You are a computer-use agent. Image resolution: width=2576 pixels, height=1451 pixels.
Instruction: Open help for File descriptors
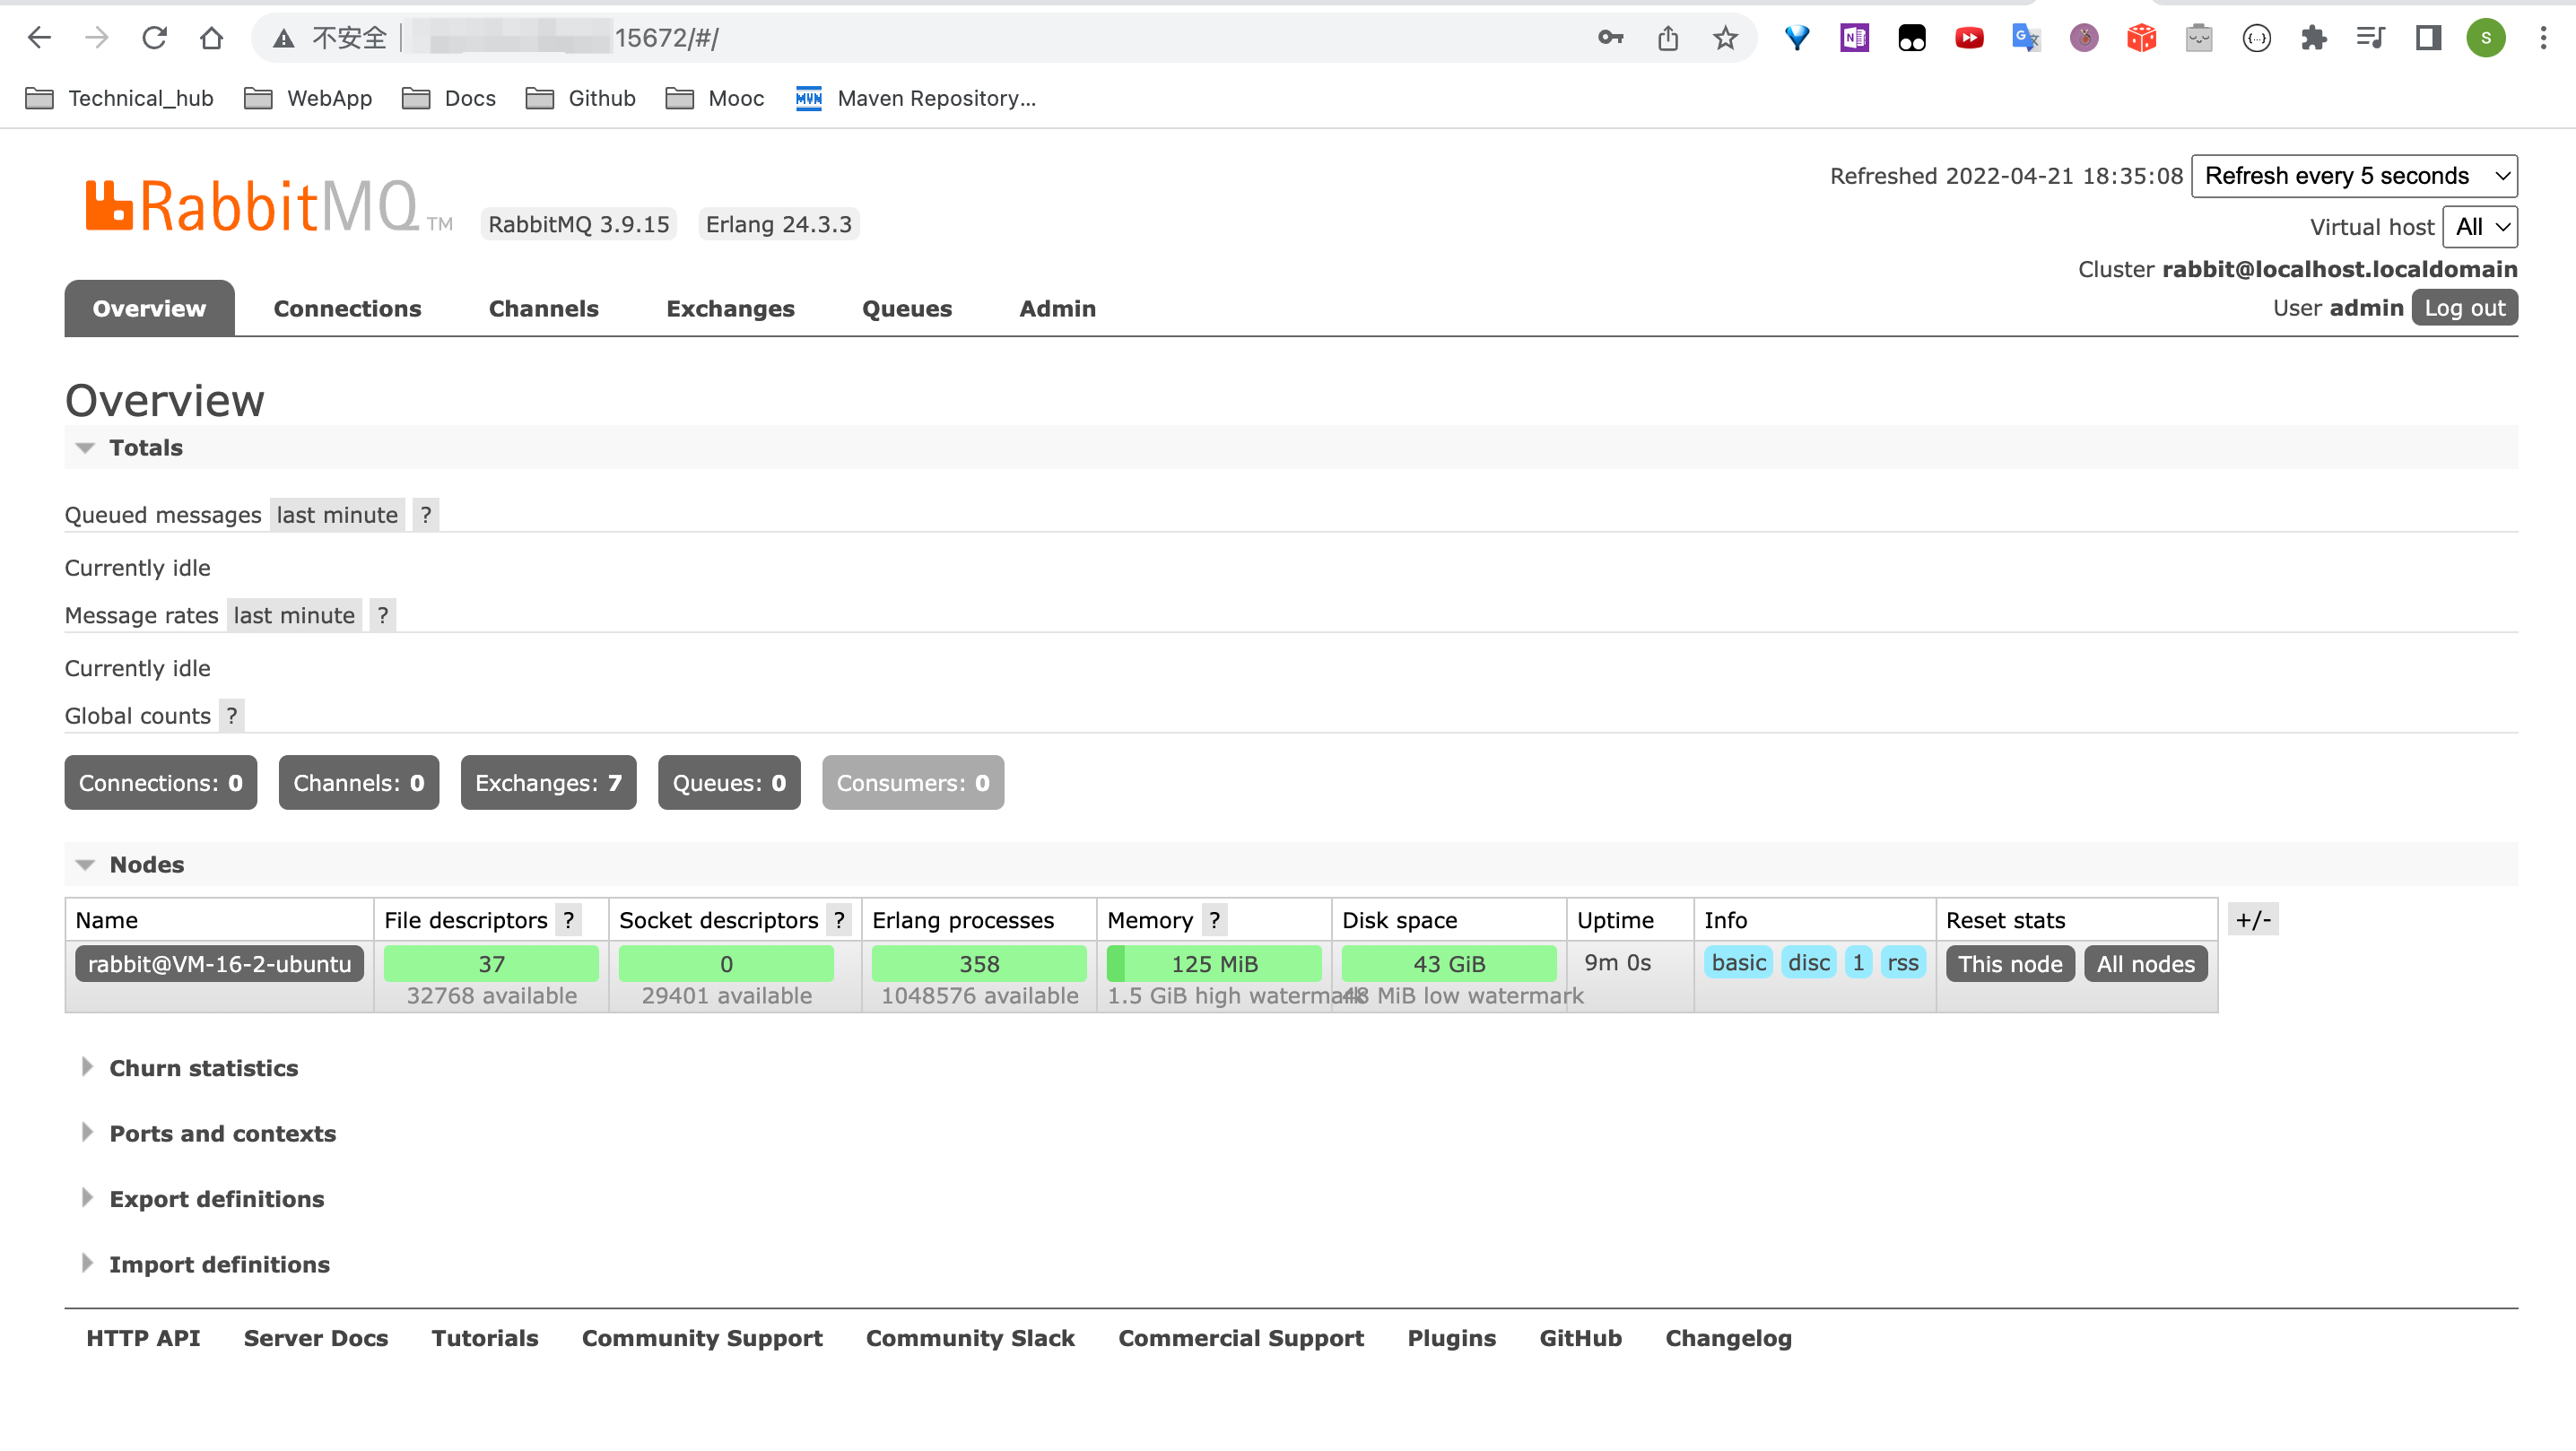click(x=569, y=920)
